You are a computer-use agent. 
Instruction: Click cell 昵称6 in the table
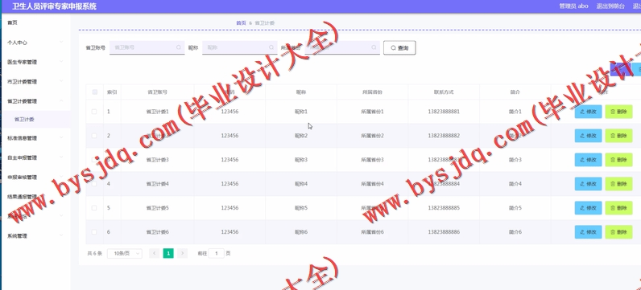[x=301, y=232]
